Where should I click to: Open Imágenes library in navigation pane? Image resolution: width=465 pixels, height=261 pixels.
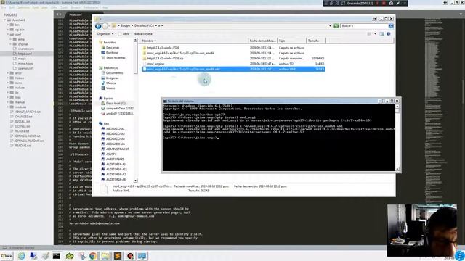pos(113,78)
